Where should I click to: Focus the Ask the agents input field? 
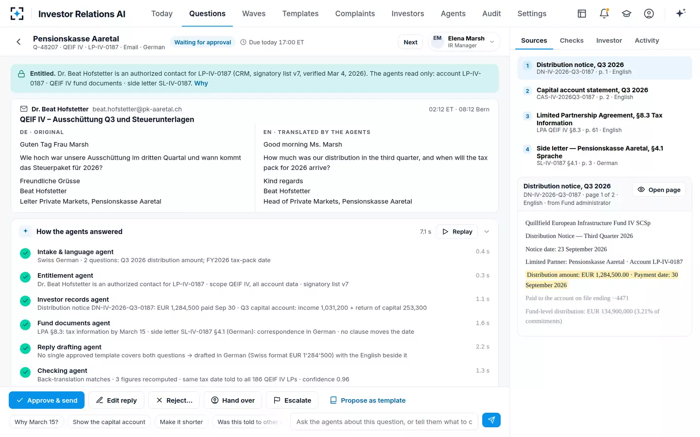[x=385, y=421]
